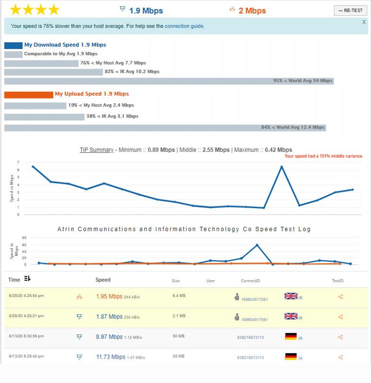Click the download icon in the 4:25:21 pm row
Image resolution: width=371 pixels, height=383 pixels.
click(79, 317)
